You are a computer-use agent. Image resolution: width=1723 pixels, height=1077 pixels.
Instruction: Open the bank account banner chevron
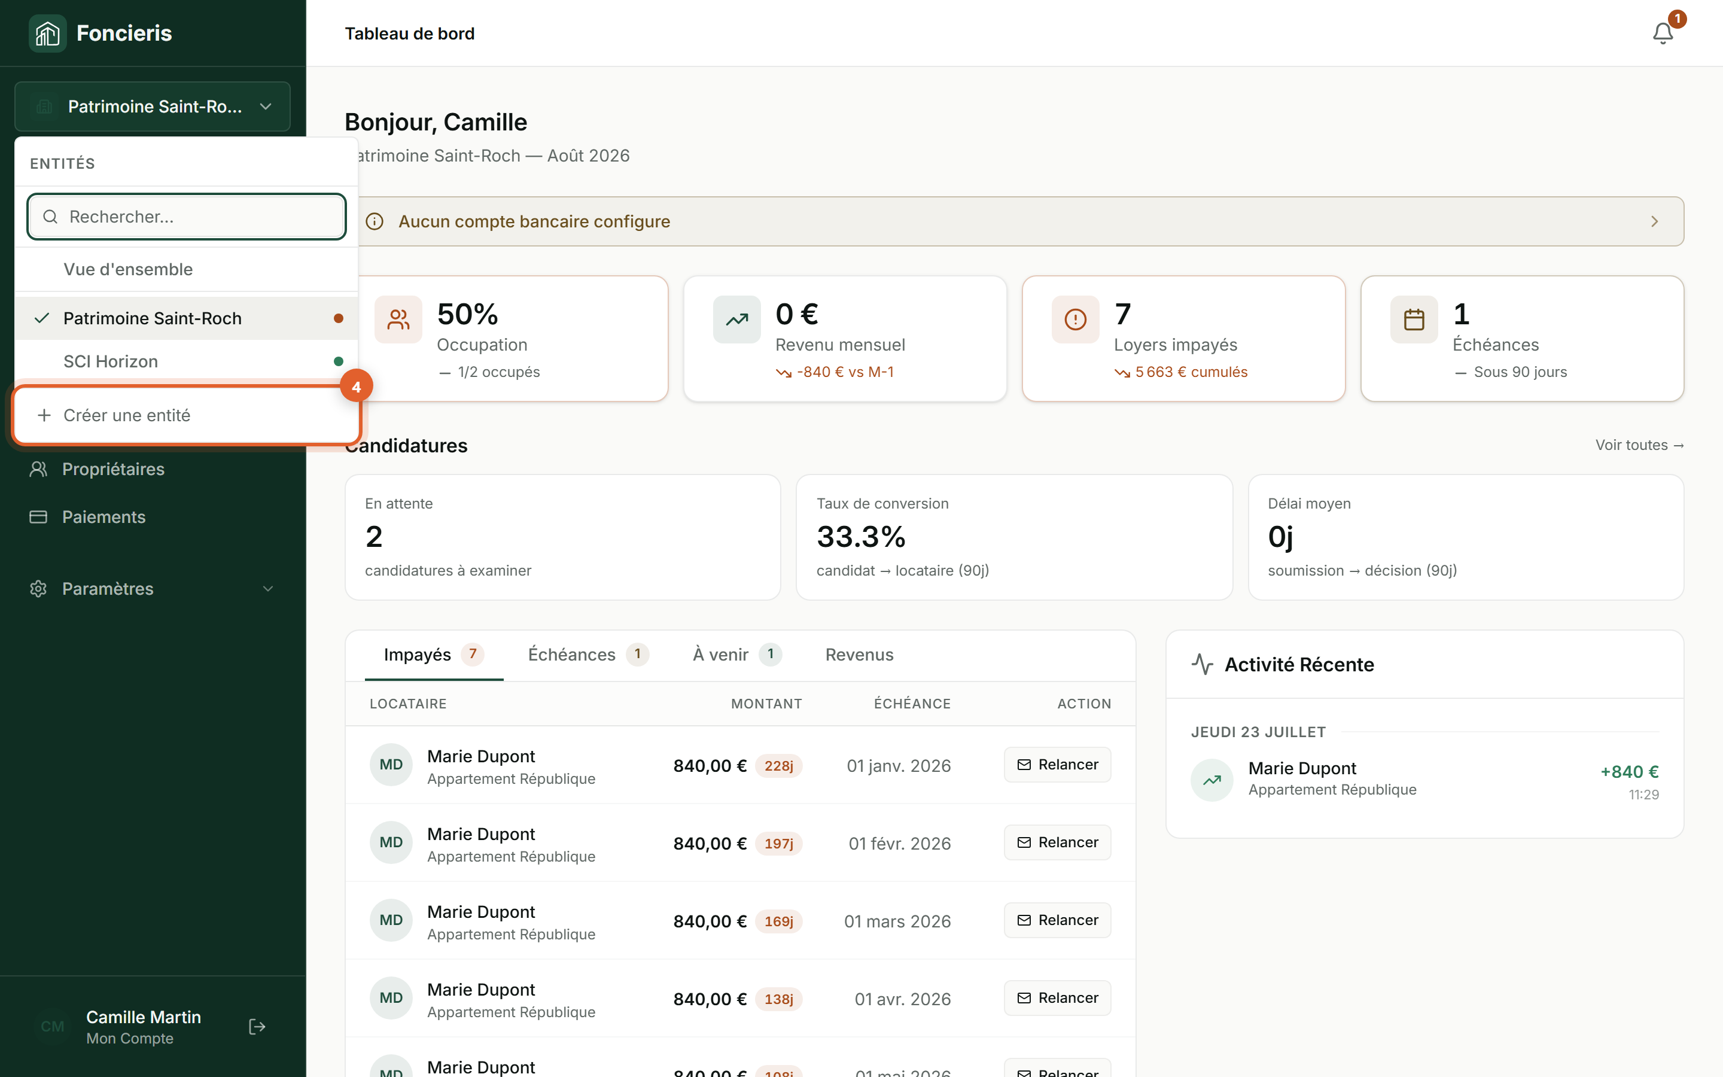click(x=1655, y=221)
